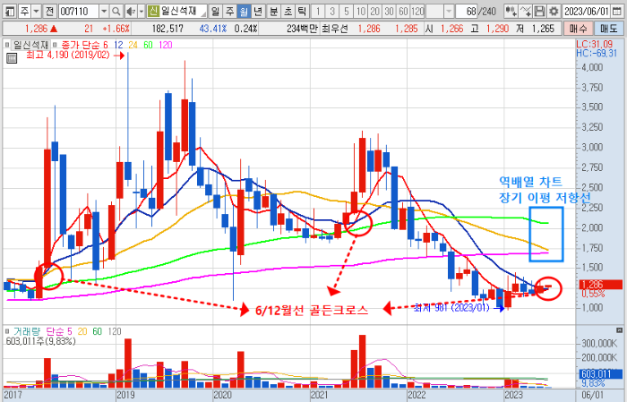Screen dimensions: 627x402
Task: Toggle small square before 거래량 legend
Action: (x=7, y=331)
